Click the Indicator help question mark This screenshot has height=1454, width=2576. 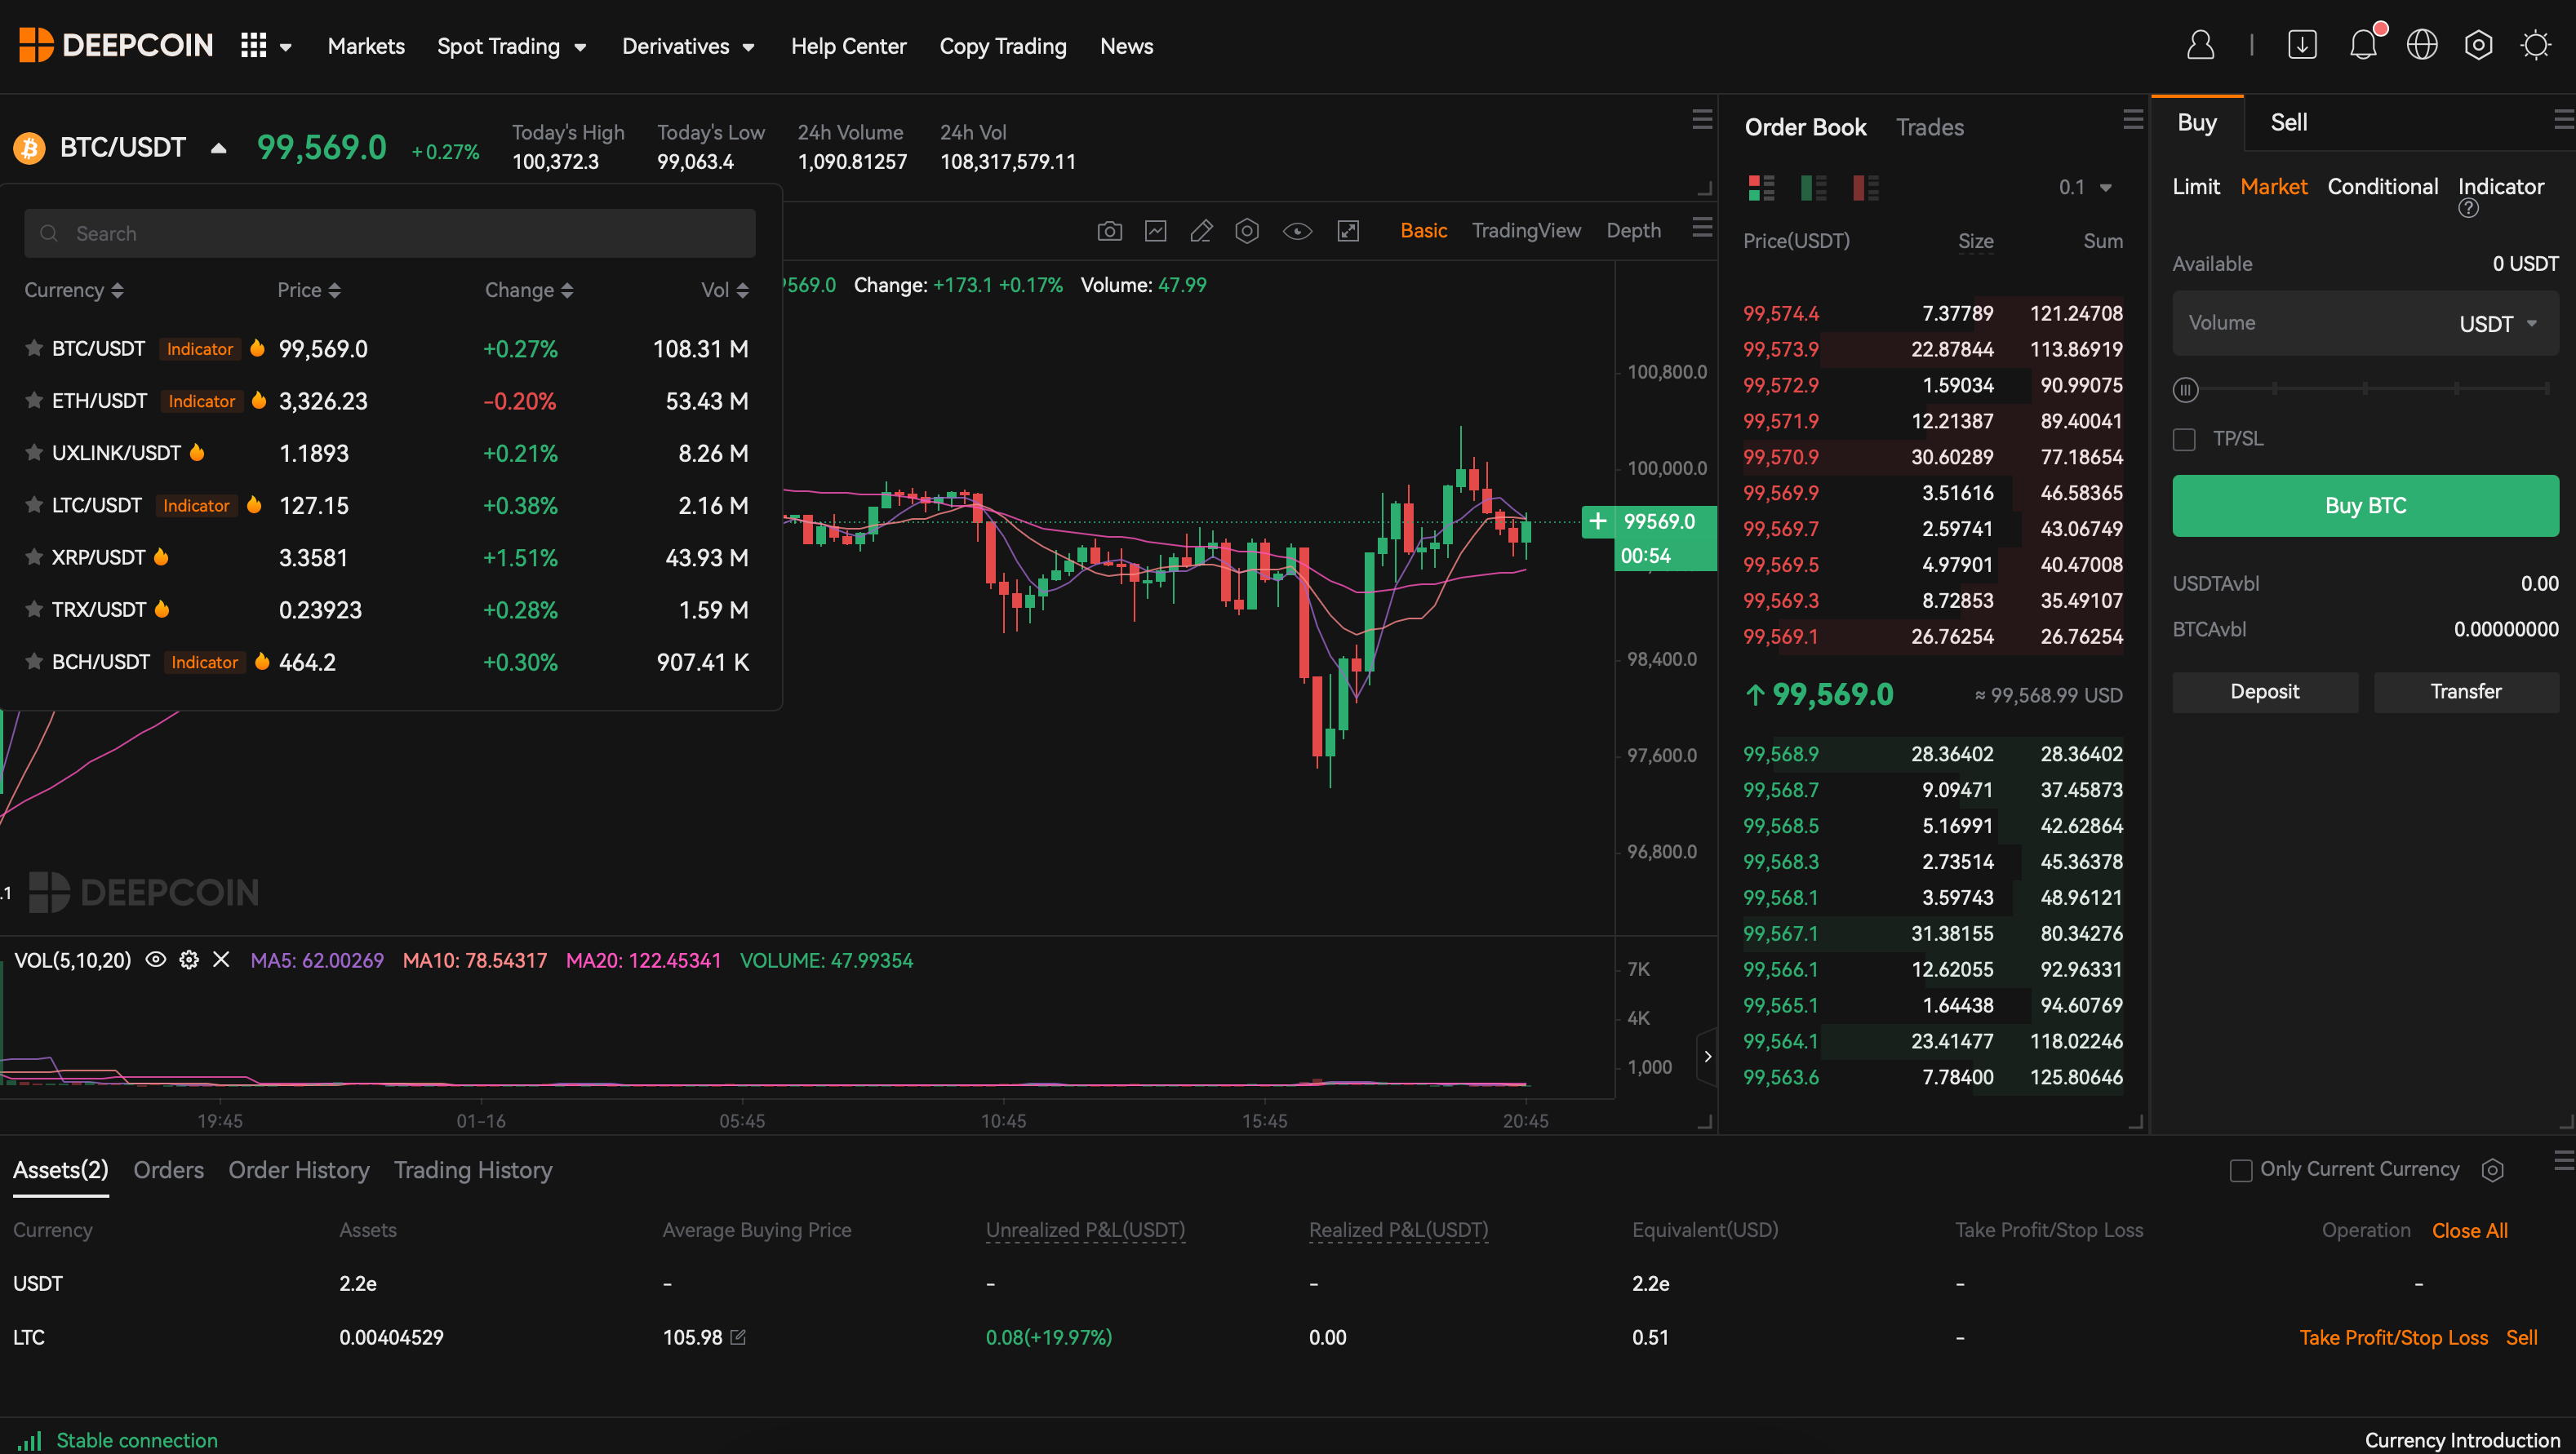point(2468,208)
